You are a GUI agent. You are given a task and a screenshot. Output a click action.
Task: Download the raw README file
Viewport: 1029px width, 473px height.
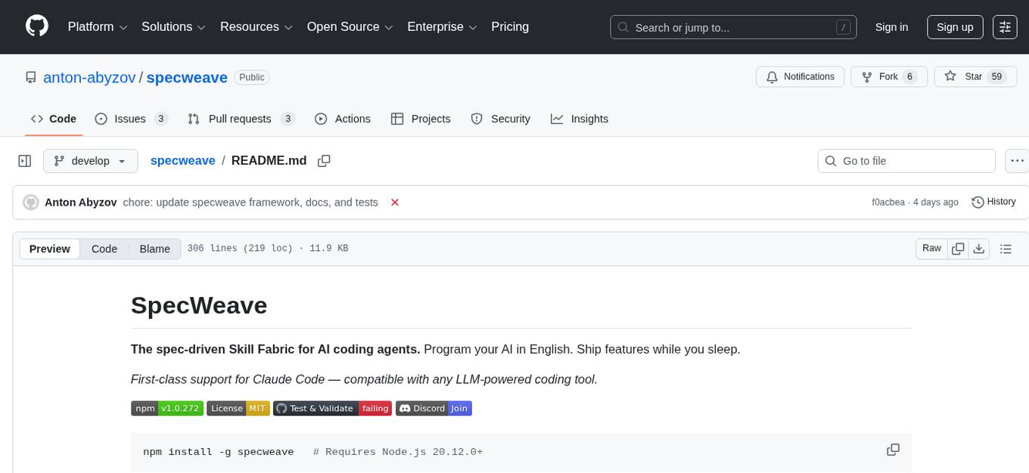[979, 248]
